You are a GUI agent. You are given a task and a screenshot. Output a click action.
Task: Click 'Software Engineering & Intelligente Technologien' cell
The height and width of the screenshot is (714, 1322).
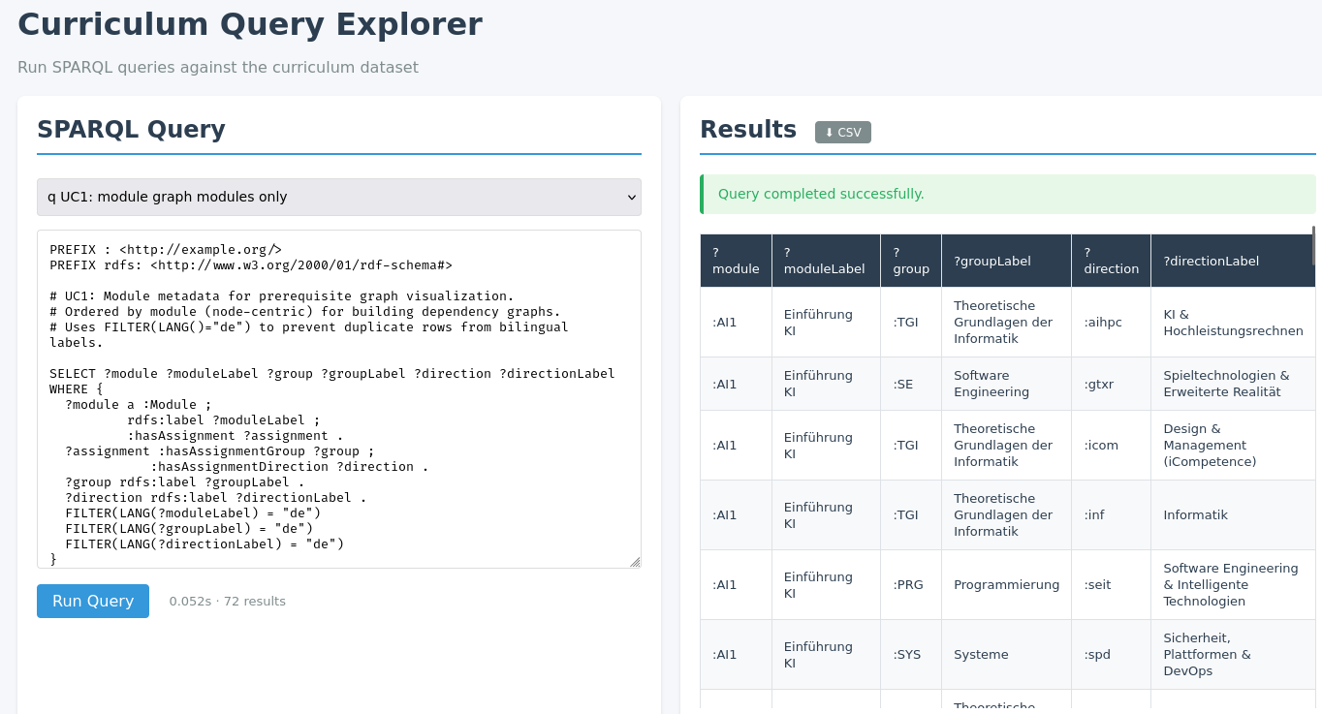click(1233, 585)
